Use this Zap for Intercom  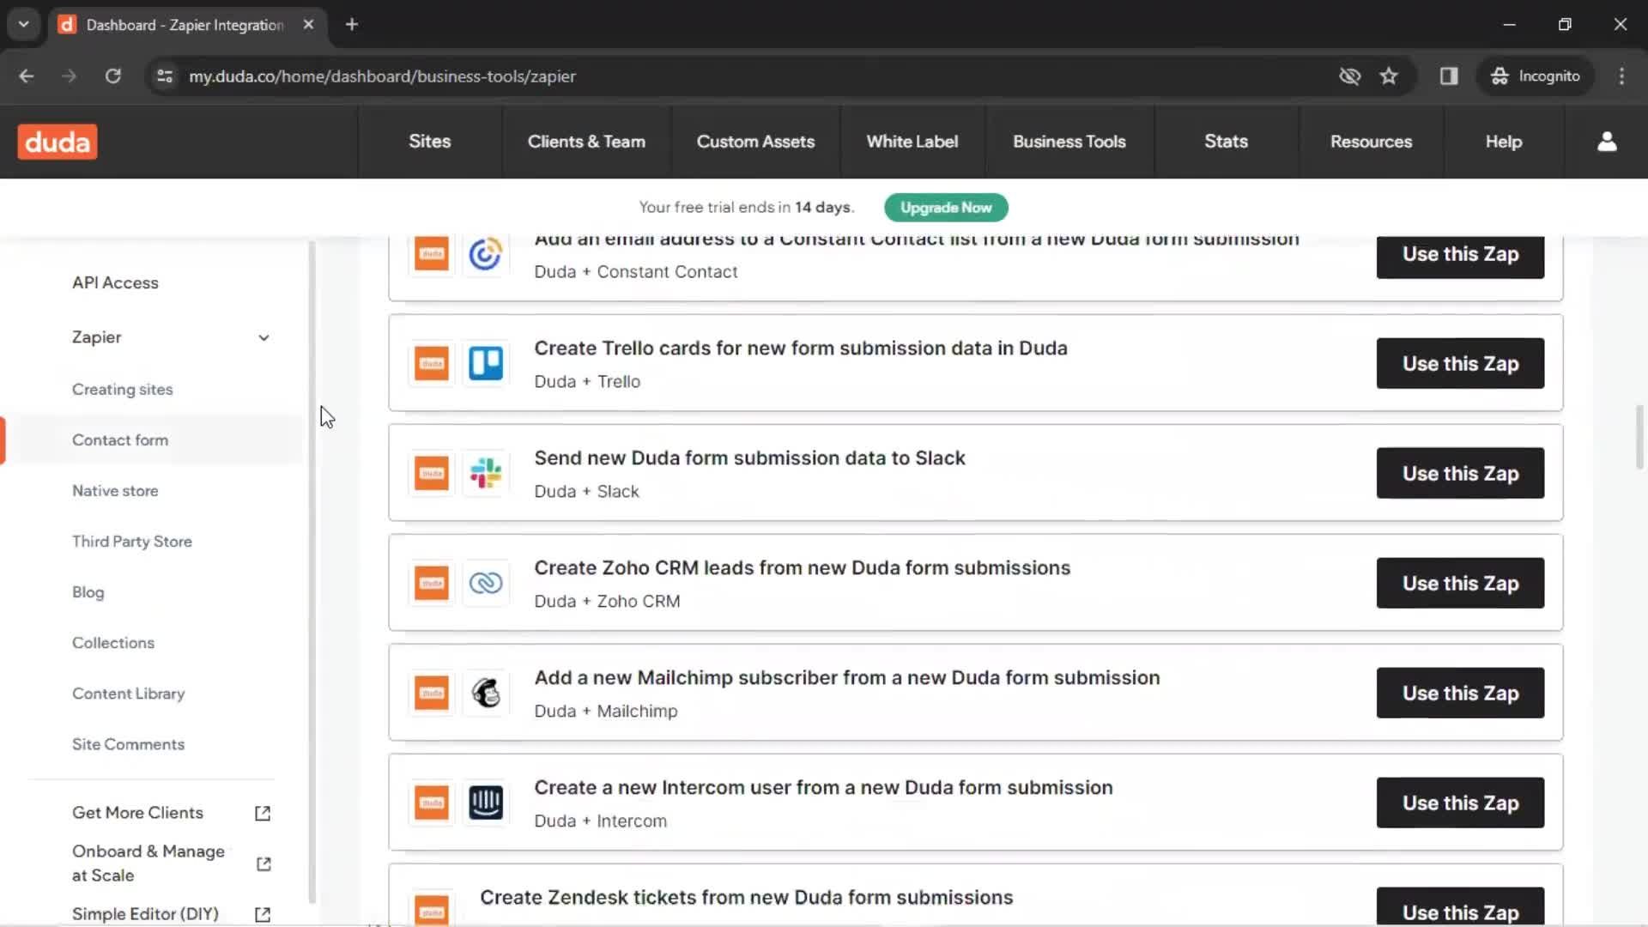(1460, 803)
